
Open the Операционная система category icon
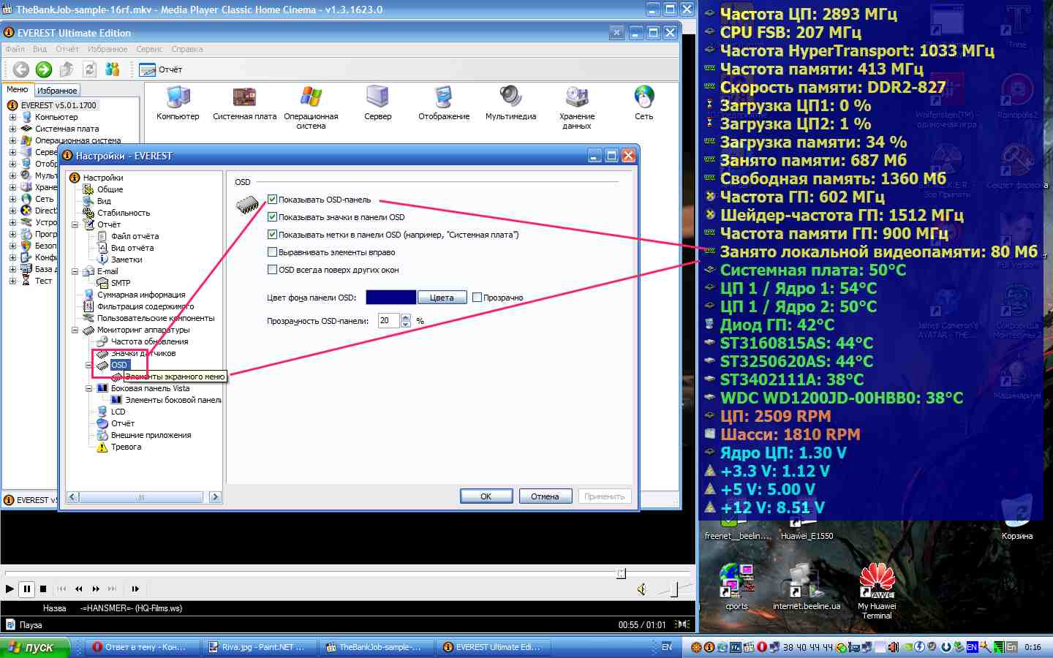pos(311,107)
